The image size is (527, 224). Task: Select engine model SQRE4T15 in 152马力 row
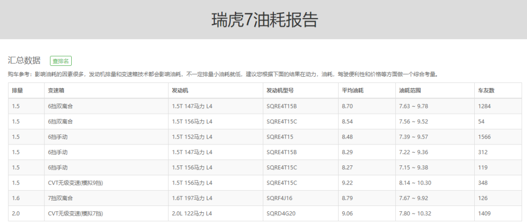[280, 137]
